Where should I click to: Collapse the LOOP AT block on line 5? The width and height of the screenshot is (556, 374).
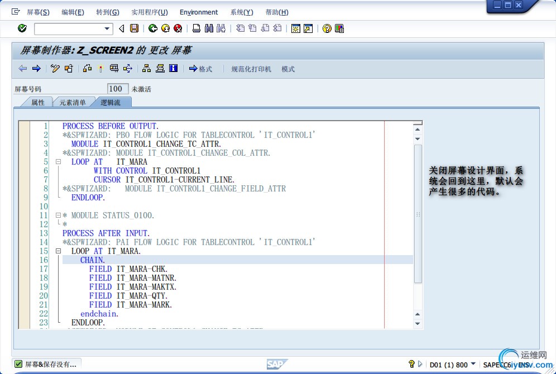[58, 162]
